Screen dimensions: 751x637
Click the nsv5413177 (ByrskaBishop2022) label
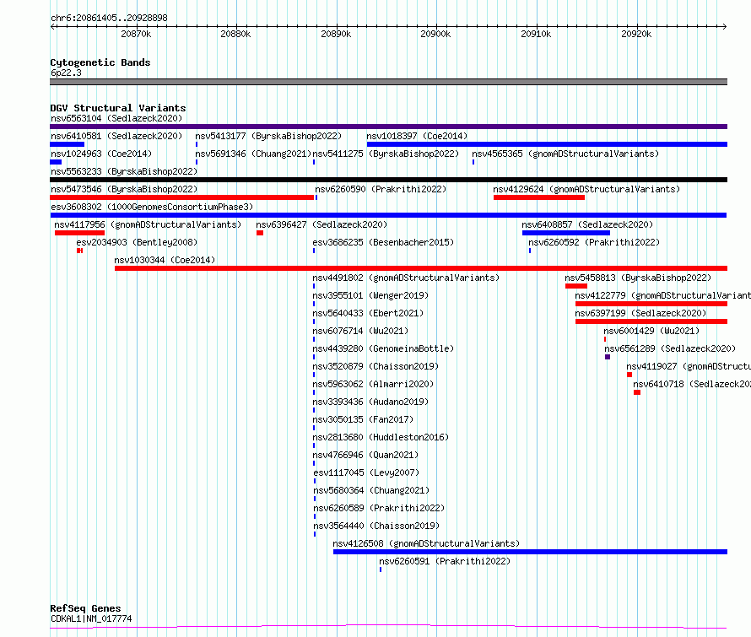tap(268, 136)
